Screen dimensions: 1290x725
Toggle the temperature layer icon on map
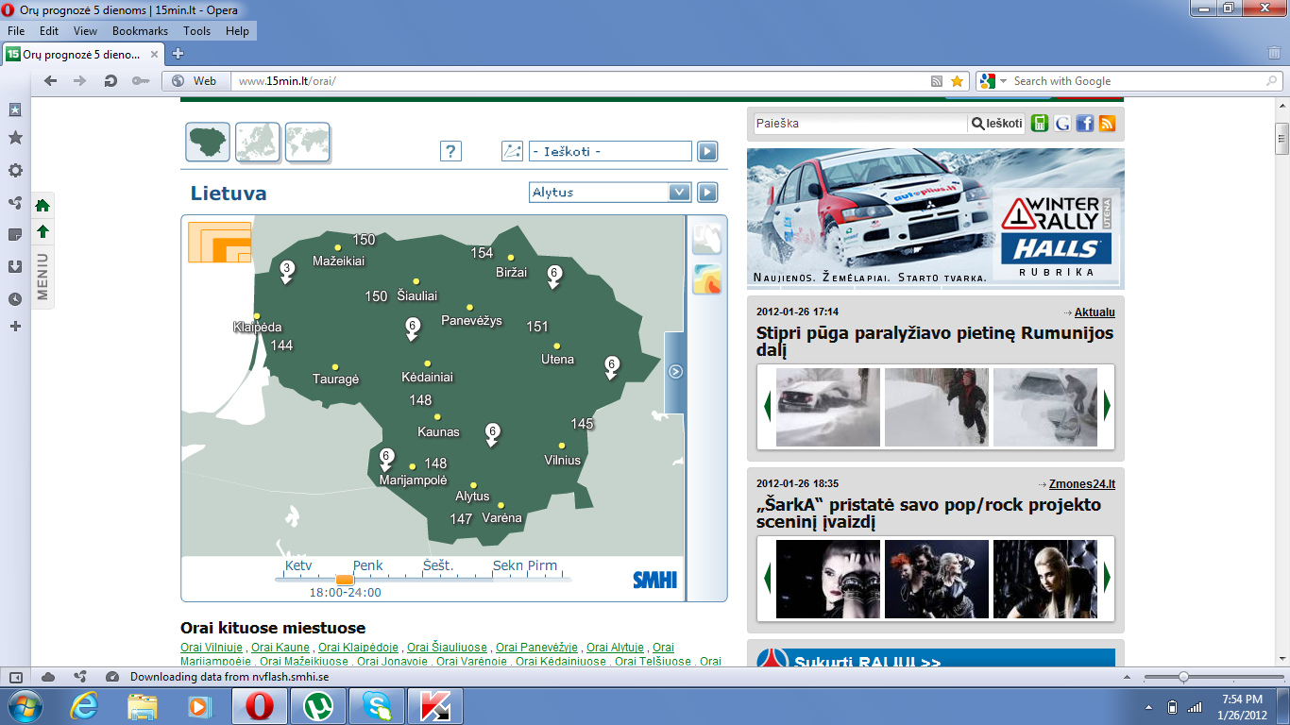click(706, 279)
